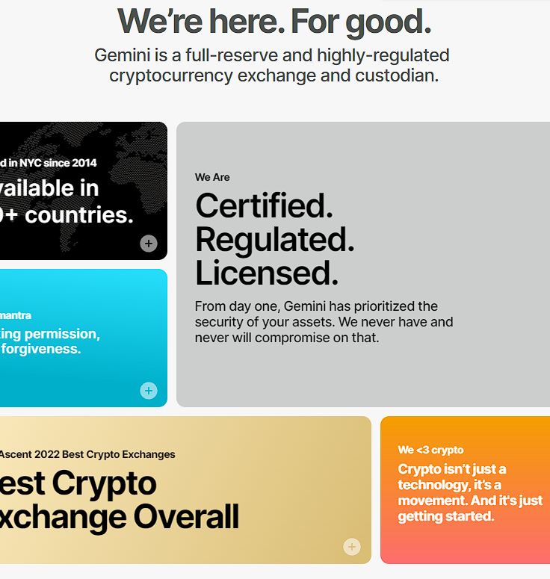Screen dimensions: 550x579
Task: Click the 'We Are' label
Action: click(212, 177)
